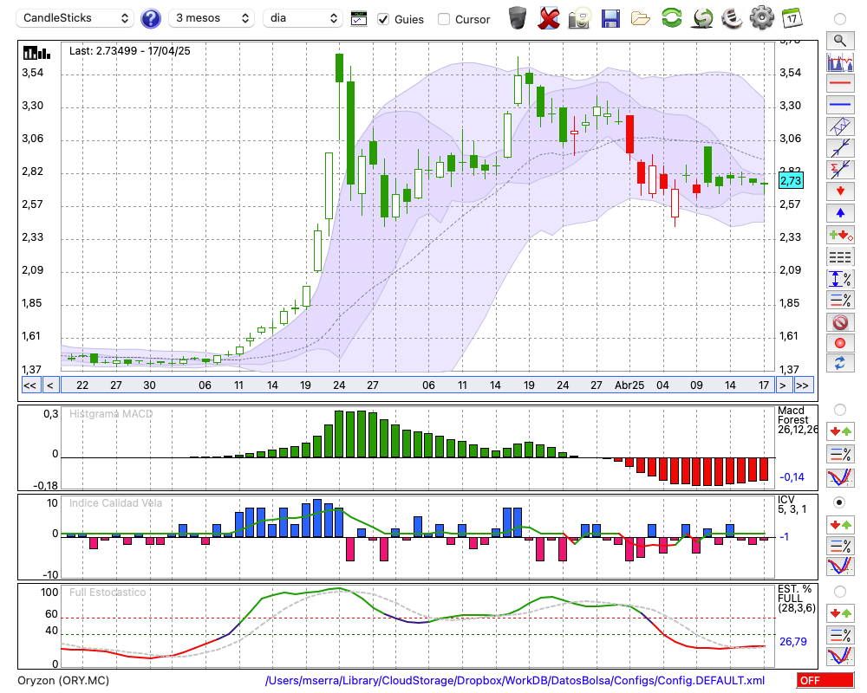Click the curve chart button for Estocastico panel
This screenshot has width=867, height=693.
[840, 656]
